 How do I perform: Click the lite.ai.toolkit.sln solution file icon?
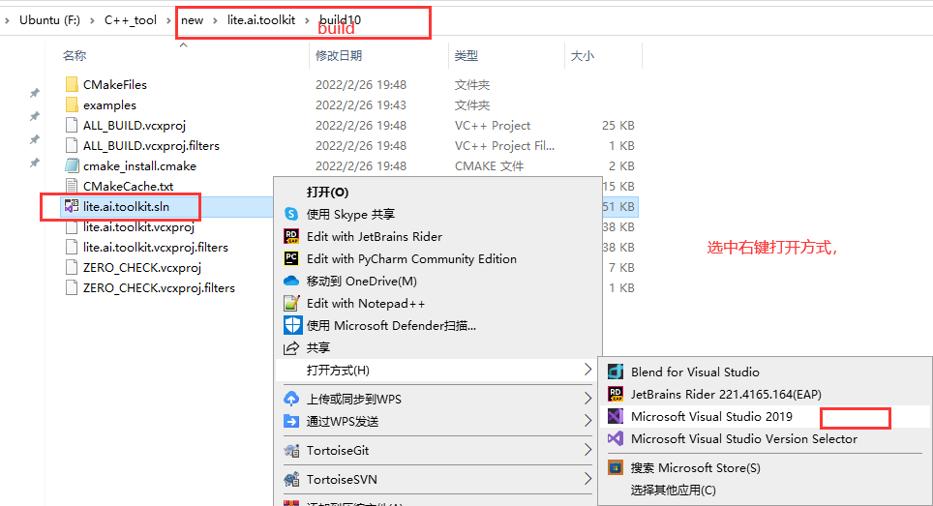tap(72, 206)
